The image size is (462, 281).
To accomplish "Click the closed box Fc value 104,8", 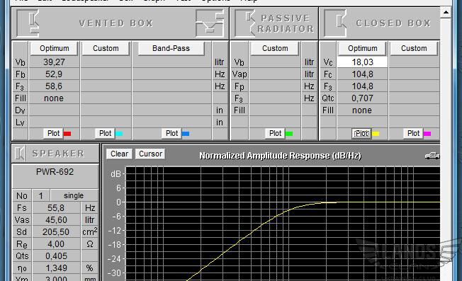I will click(362, 74).
